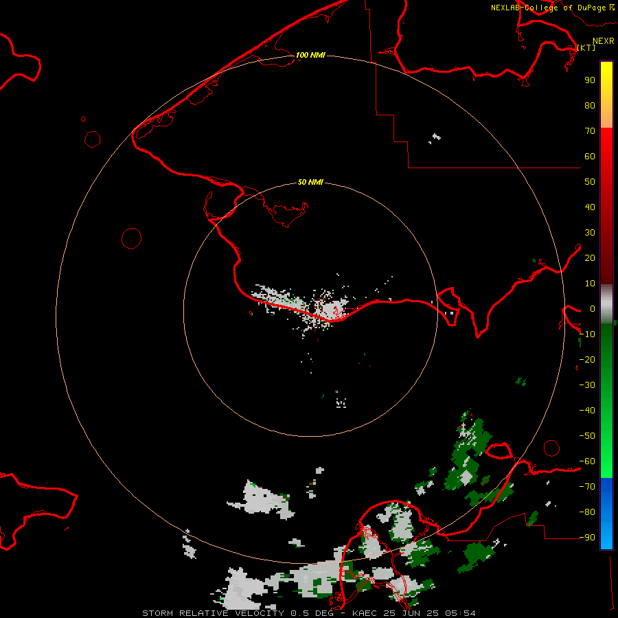Select the 0 value on the velocity scale
The width and height of the screenshot is (618, 618).
coord(593,309)
